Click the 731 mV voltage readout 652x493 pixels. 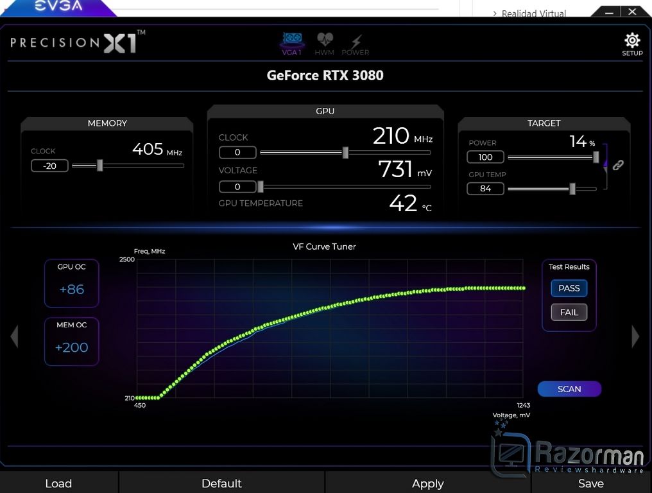405,169
